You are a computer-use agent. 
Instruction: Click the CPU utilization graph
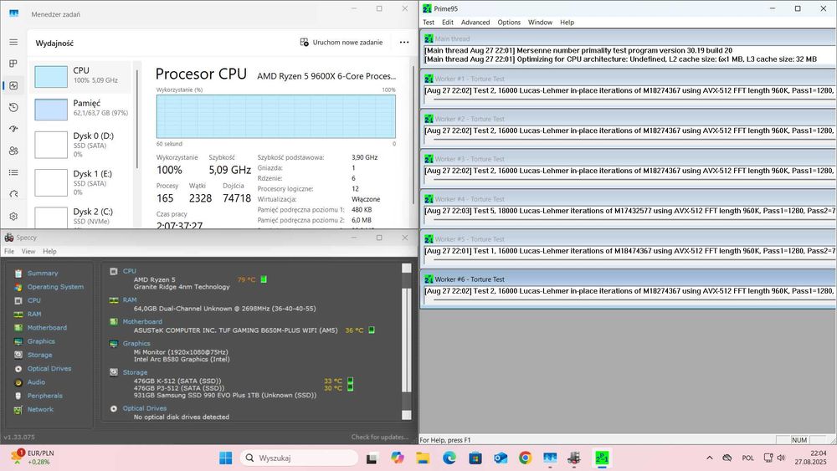tap(276, 116)
